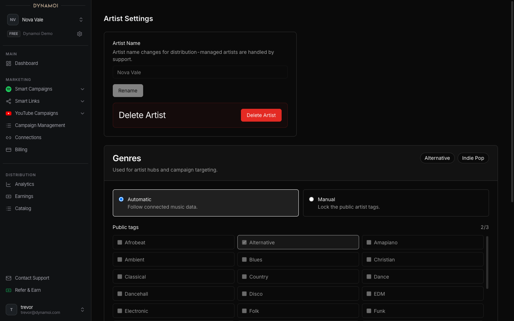The image size is (514, 321).
Task: Uncheck the Alternative tag checkbox
Action: (245, 243)
